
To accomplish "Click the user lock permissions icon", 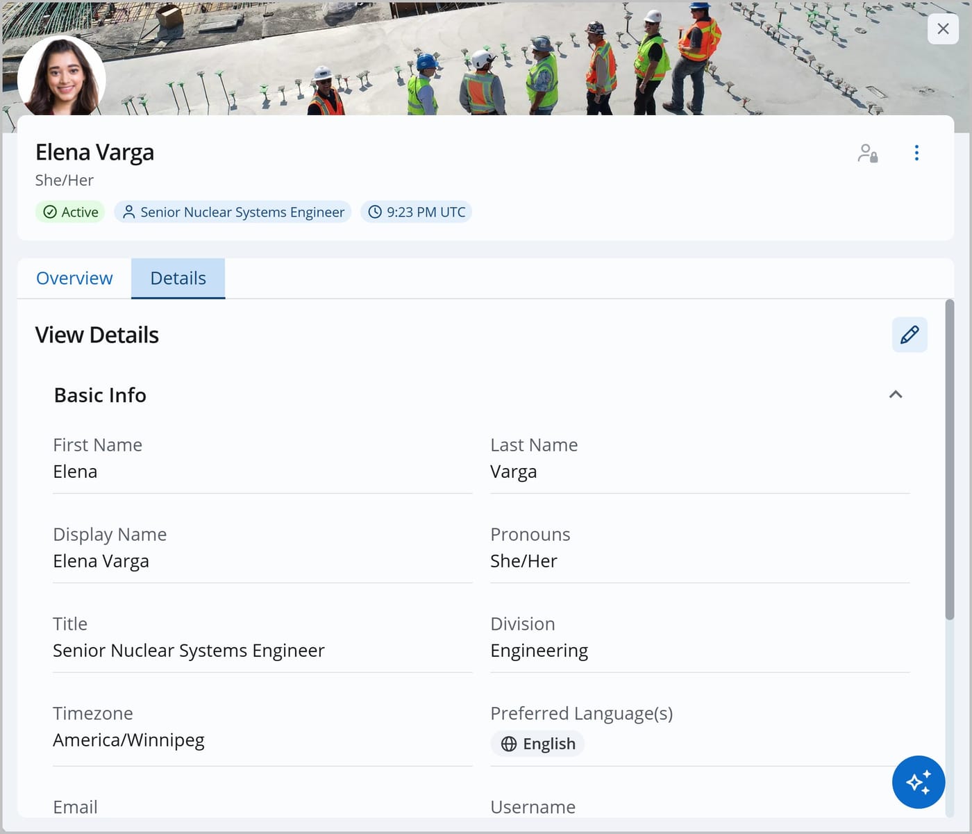I will (x=868, y=153).
